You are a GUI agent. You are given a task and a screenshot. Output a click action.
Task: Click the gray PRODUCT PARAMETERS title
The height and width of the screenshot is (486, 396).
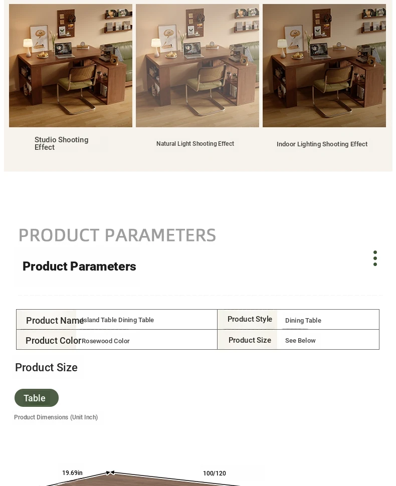(117, 235)
